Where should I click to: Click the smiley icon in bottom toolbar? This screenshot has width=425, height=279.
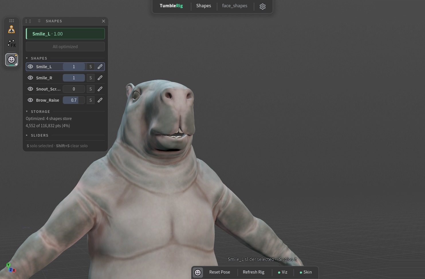tap(198, 272)
